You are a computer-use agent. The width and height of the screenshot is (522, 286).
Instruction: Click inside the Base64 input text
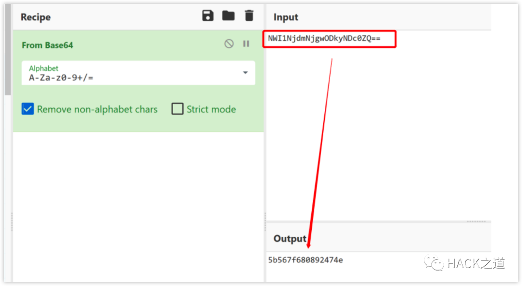(x=324, y=38)
